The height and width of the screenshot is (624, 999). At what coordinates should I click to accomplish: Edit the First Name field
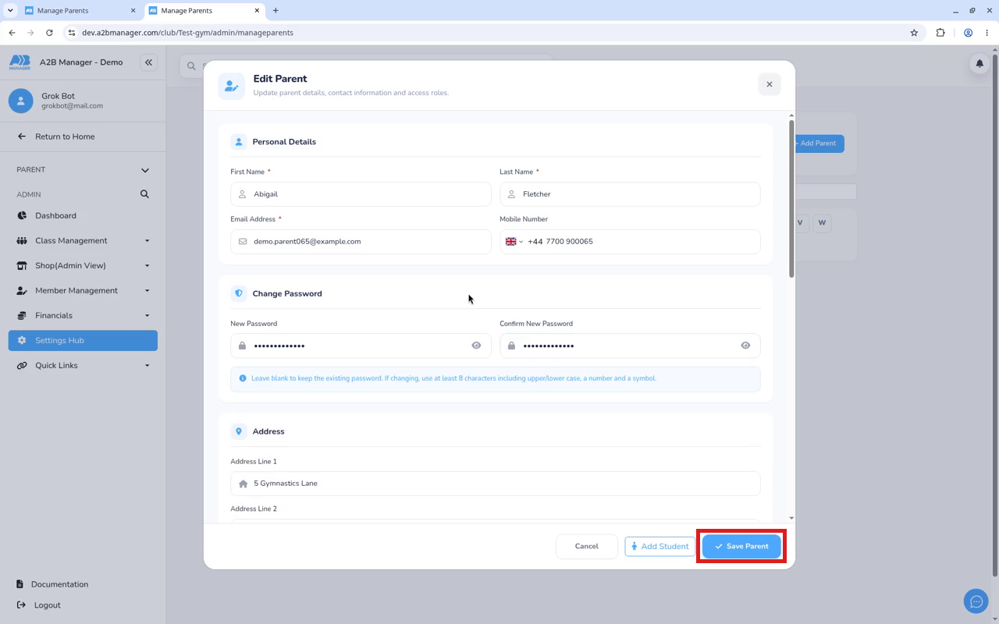(x=361, y=194)
